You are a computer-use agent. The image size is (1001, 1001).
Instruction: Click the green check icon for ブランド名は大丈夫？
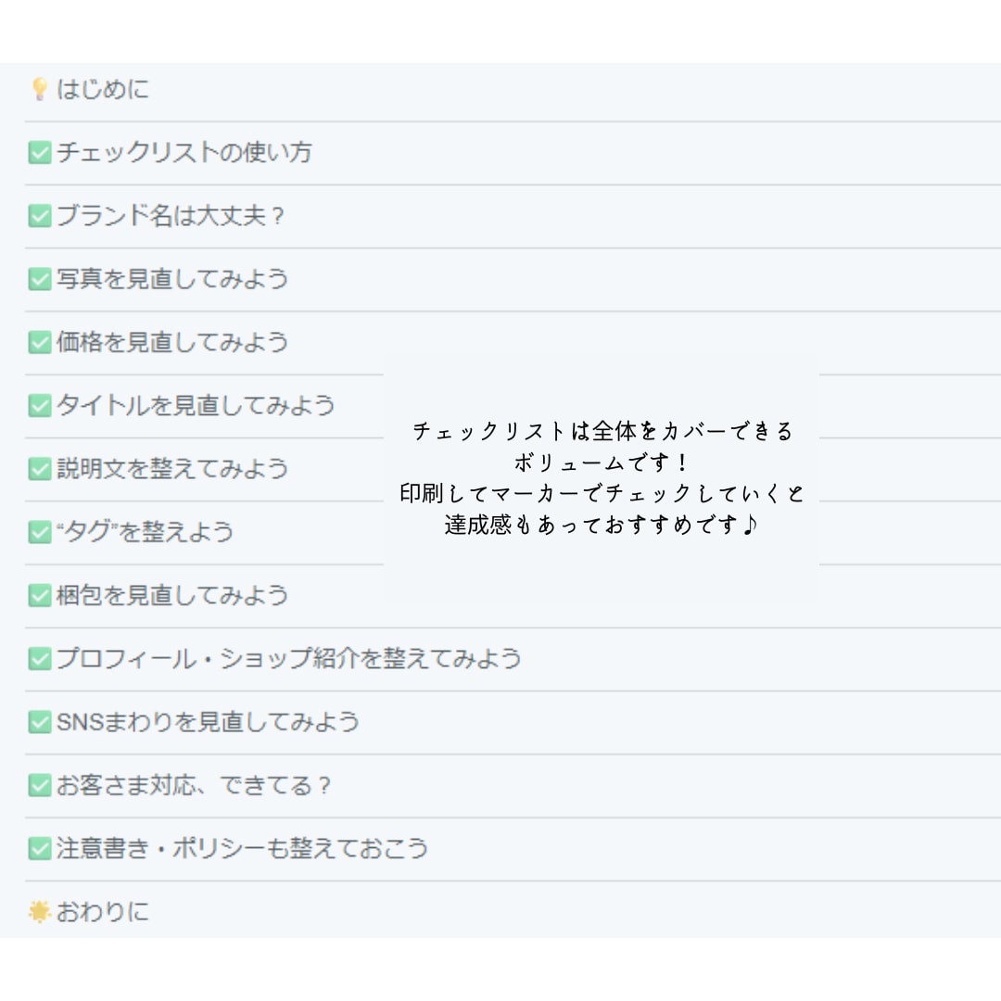coord(40,216)
